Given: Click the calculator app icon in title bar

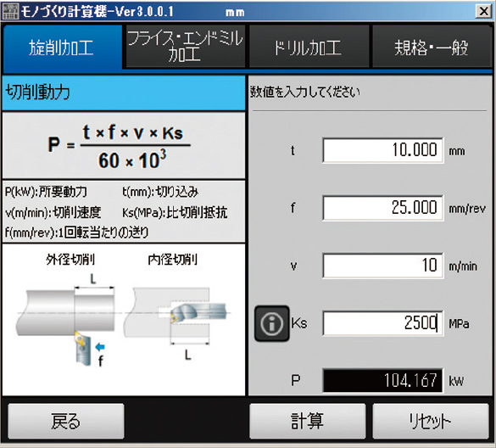Looking at the screenshot, I should pos(10,11).
